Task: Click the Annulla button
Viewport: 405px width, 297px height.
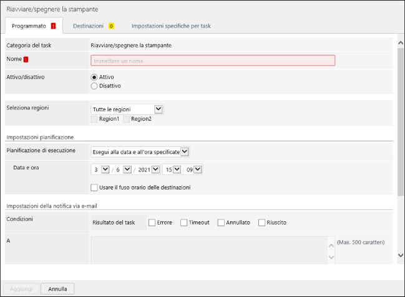Action: (x=58, y=289)
